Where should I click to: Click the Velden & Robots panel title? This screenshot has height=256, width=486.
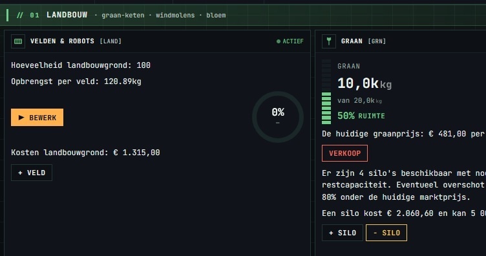coord(62,41)
